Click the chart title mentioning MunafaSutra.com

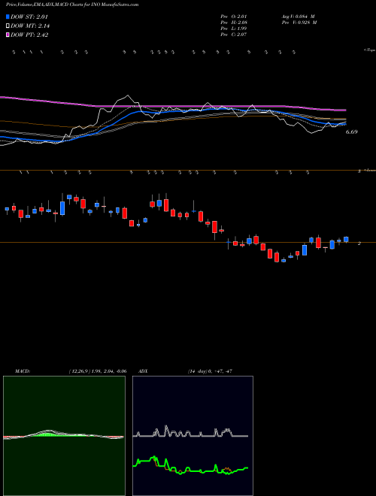pos(72,5)
